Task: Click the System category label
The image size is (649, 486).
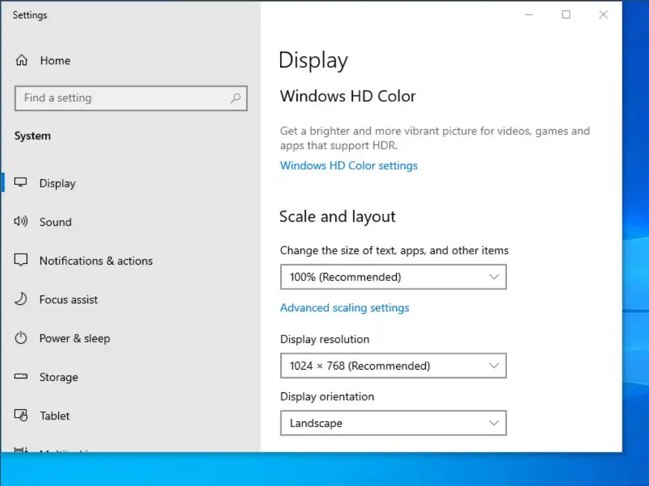Action: (x=33, y=136)
